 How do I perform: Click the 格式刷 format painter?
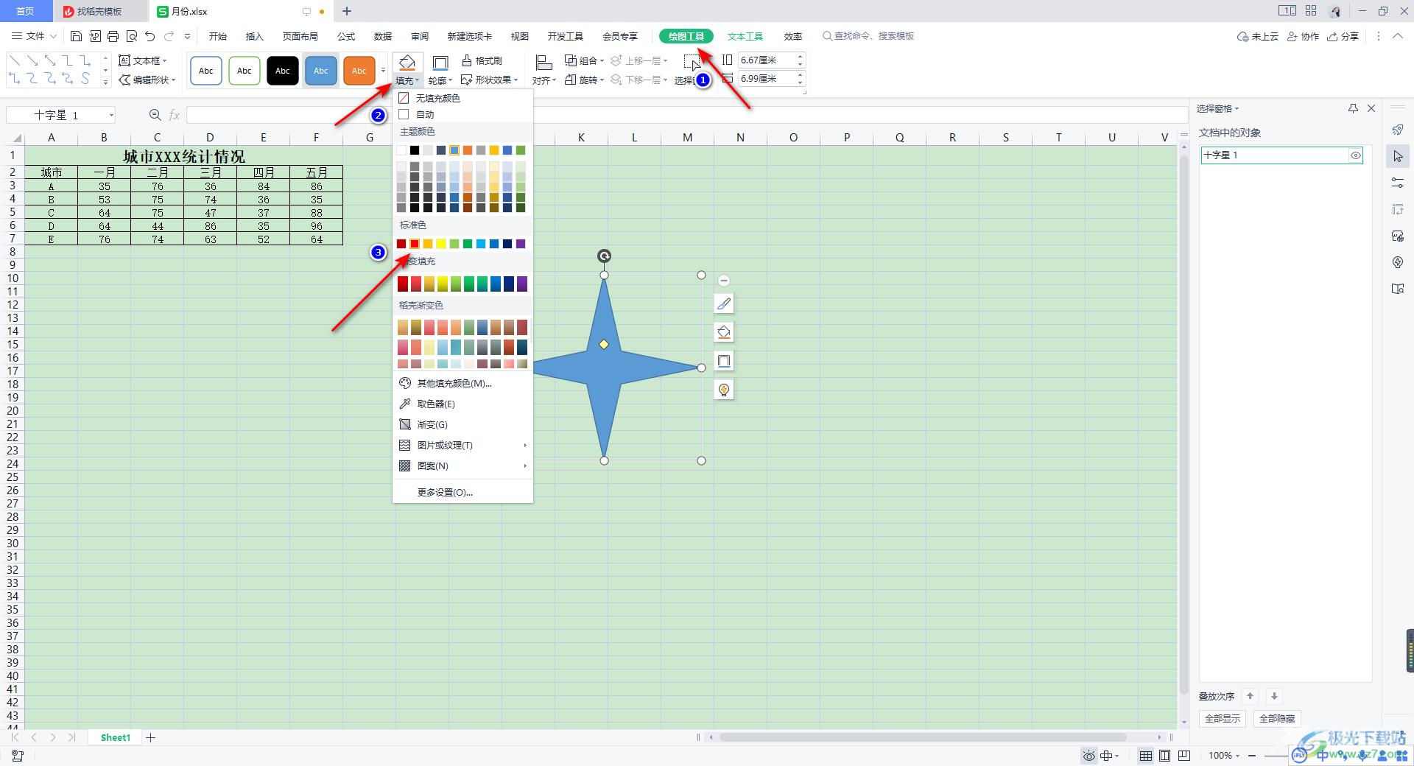click(x=482, y=60)
